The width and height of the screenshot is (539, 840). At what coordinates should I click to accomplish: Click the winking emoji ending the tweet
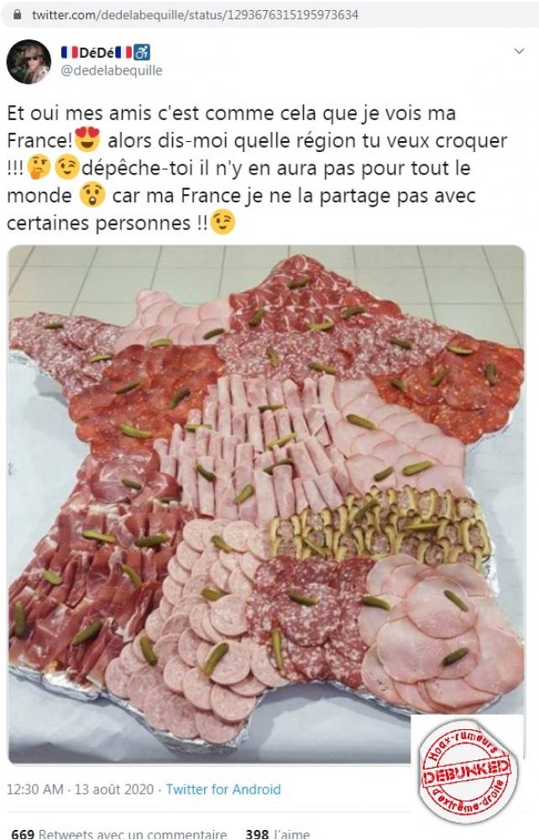[222, 223]
